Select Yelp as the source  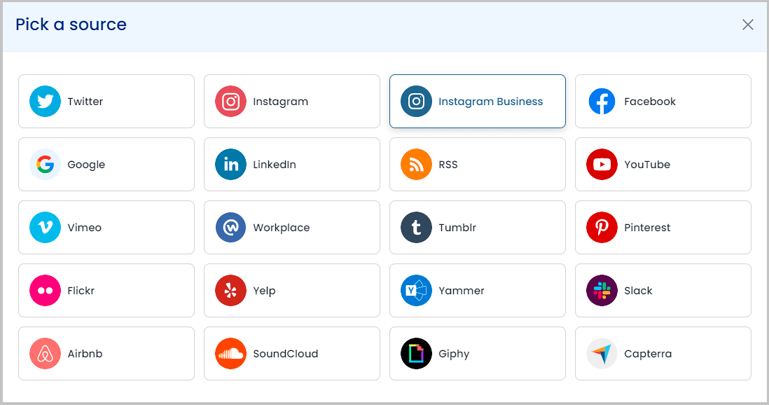[292, 291]
